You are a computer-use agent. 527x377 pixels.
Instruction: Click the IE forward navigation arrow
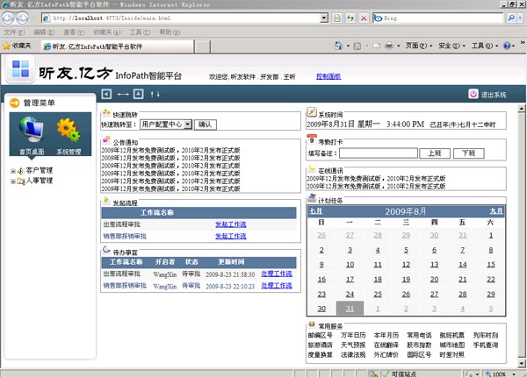tap(23, 18)
